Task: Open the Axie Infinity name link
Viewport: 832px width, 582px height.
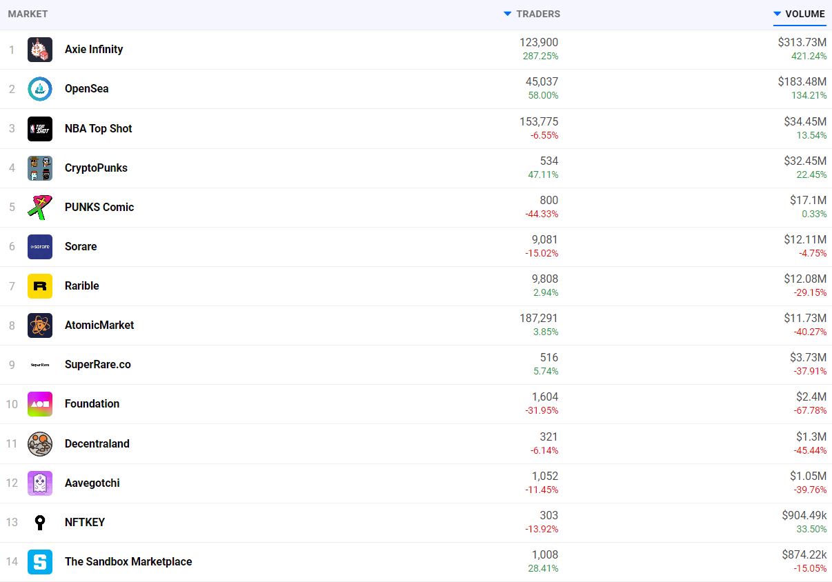Action: point(94,50)
